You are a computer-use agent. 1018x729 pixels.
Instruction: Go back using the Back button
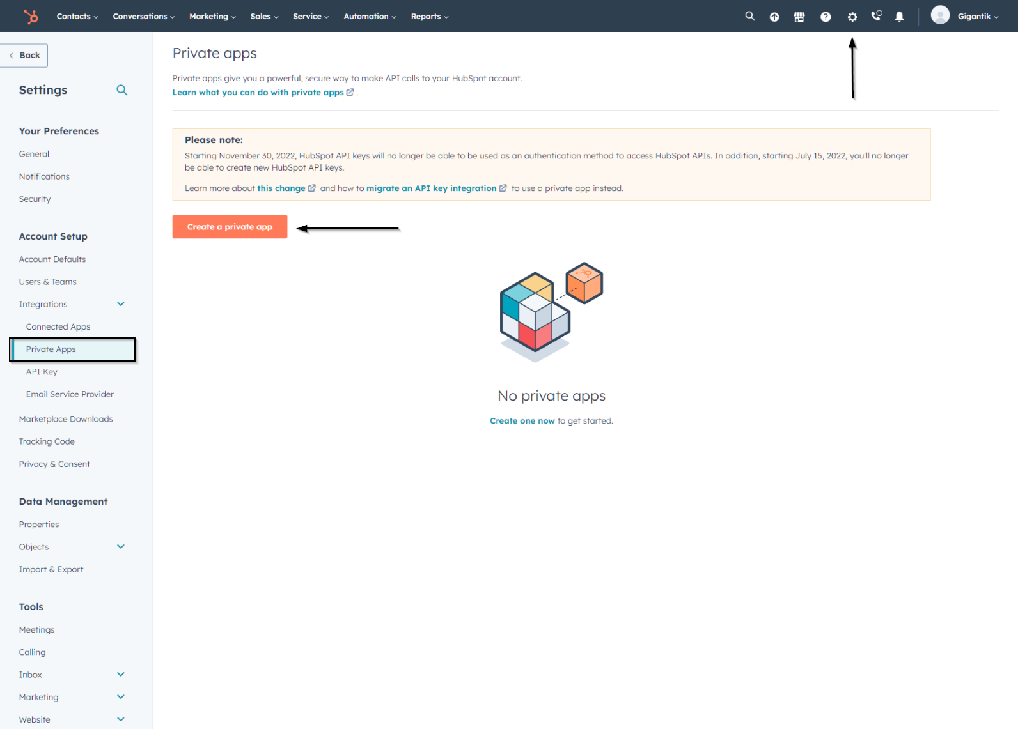(x=24, y=56)
